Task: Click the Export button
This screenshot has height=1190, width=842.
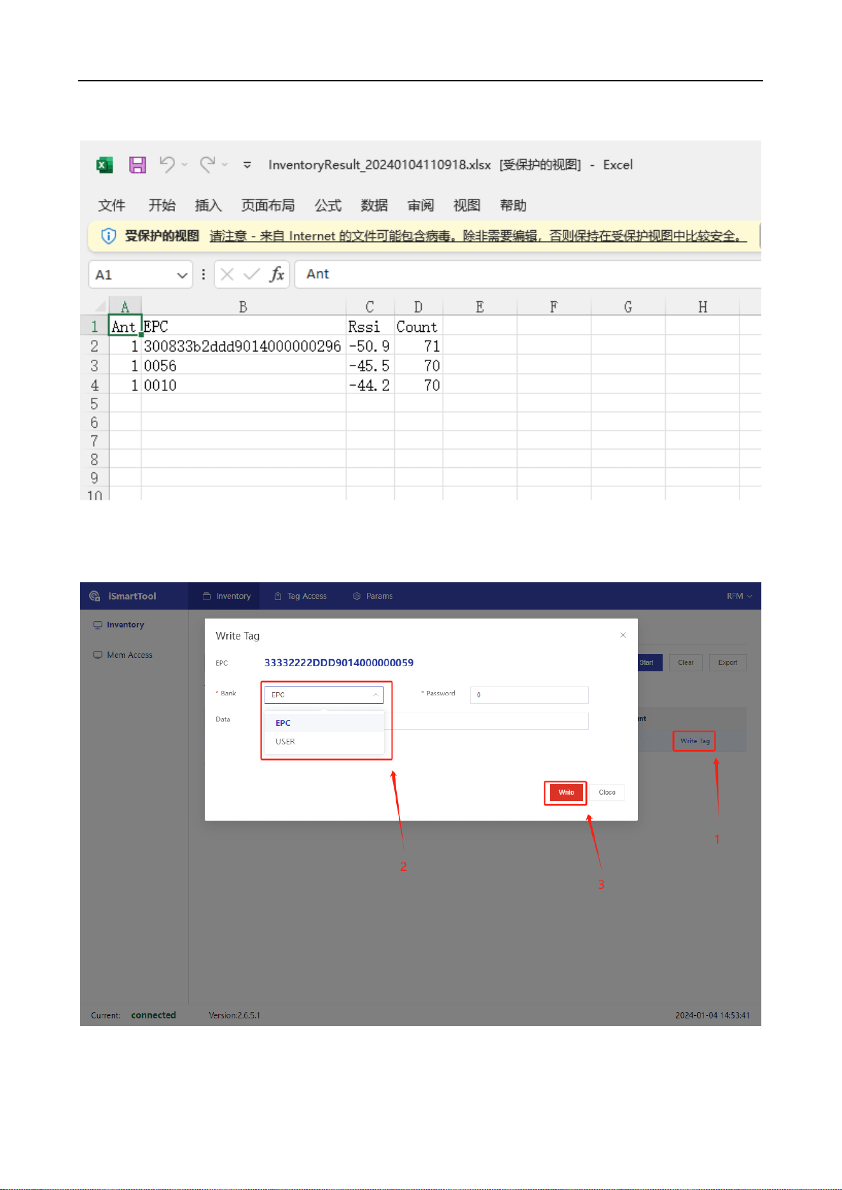Action: click(x=728, y=662)
